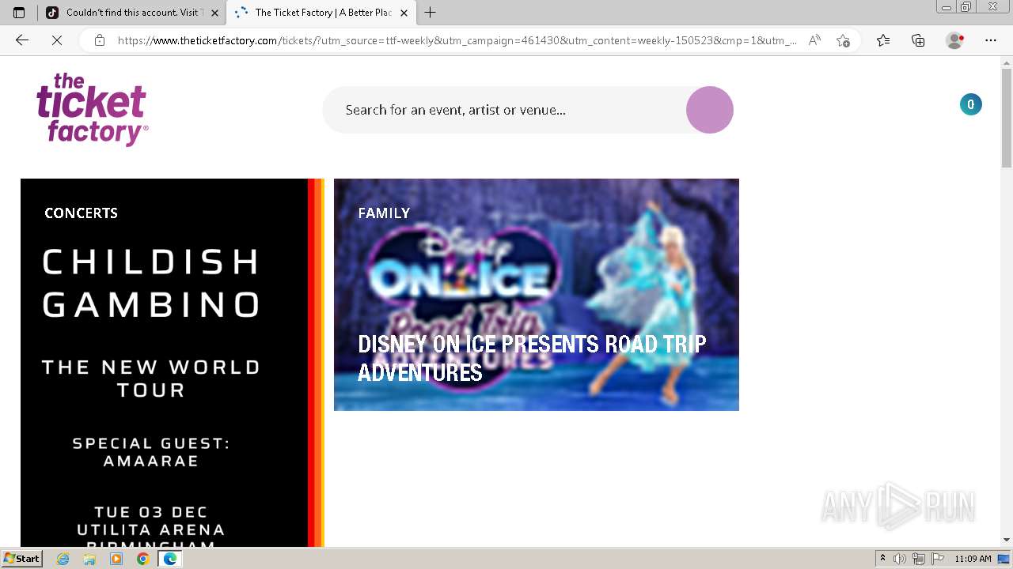1013x569 pixels.
Task: Click the taskbar clock 11:09 AM
Action: click(973, 559)
